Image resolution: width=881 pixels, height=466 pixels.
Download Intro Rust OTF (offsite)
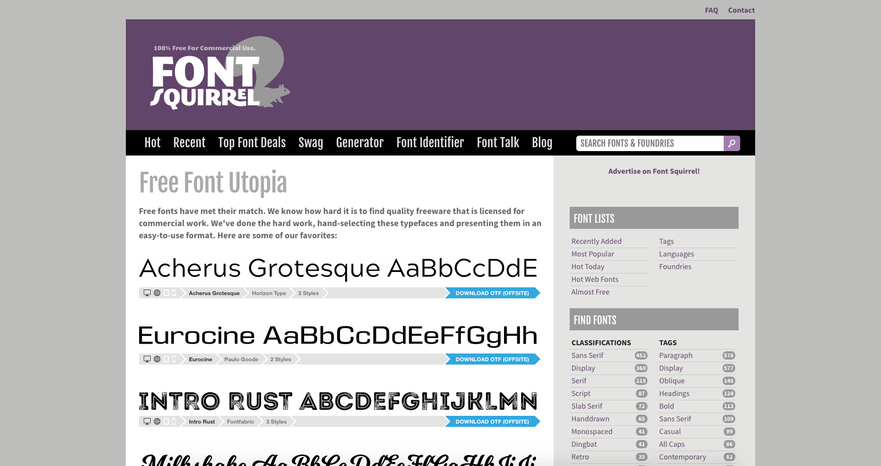coord(492,421)
